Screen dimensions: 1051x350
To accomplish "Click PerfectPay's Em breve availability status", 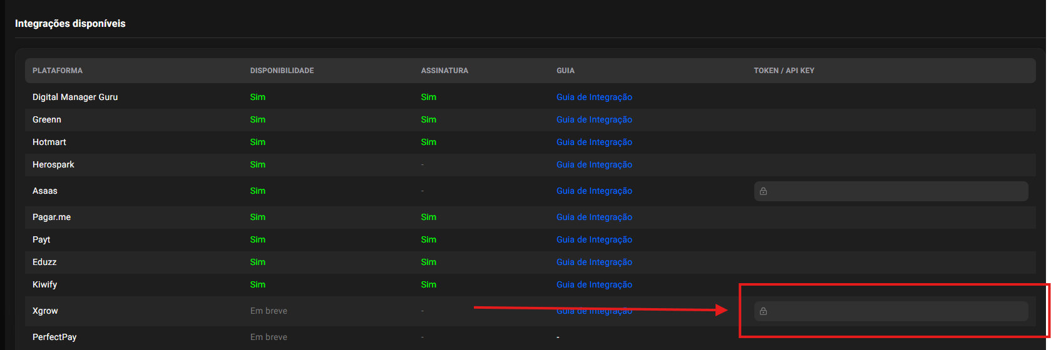I will pyautogui.click(x=269, y=337).
